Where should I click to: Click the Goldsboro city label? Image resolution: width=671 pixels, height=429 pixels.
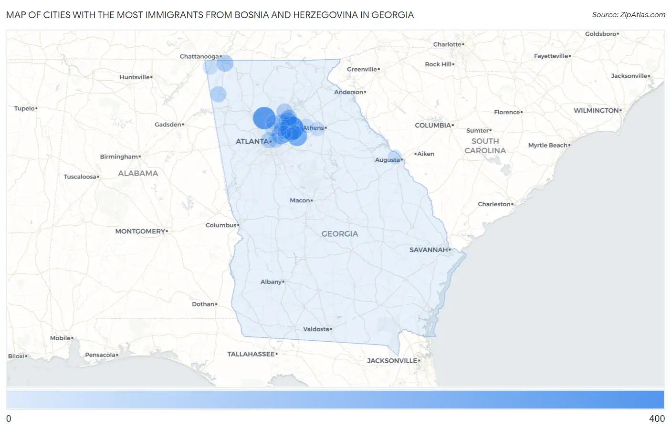point(601,34)
